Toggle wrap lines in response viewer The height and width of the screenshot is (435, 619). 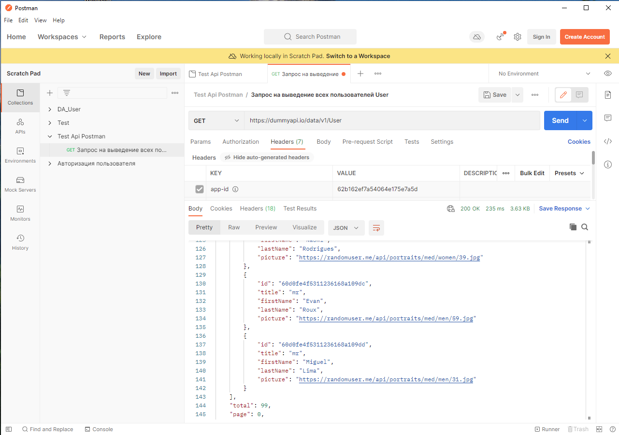click(376, 227)
